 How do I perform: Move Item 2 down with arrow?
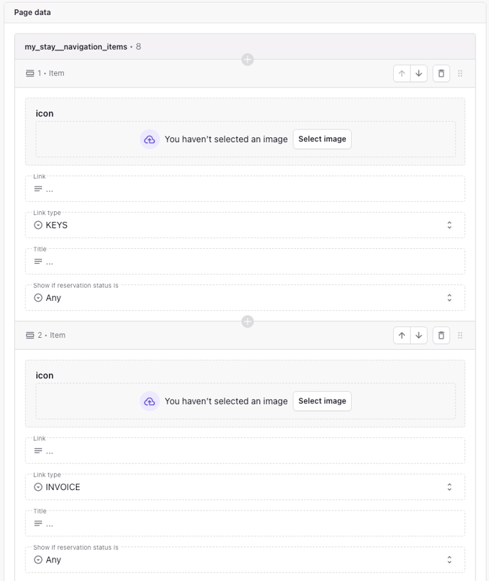[x=419, y=336]
